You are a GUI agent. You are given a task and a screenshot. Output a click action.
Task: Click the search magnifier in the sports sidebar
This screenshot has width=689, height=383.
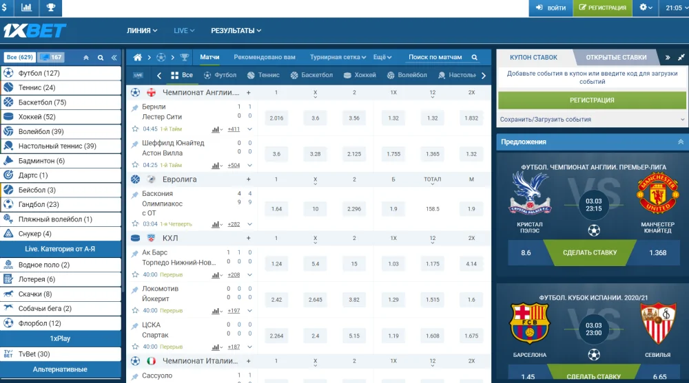(101, 58)
